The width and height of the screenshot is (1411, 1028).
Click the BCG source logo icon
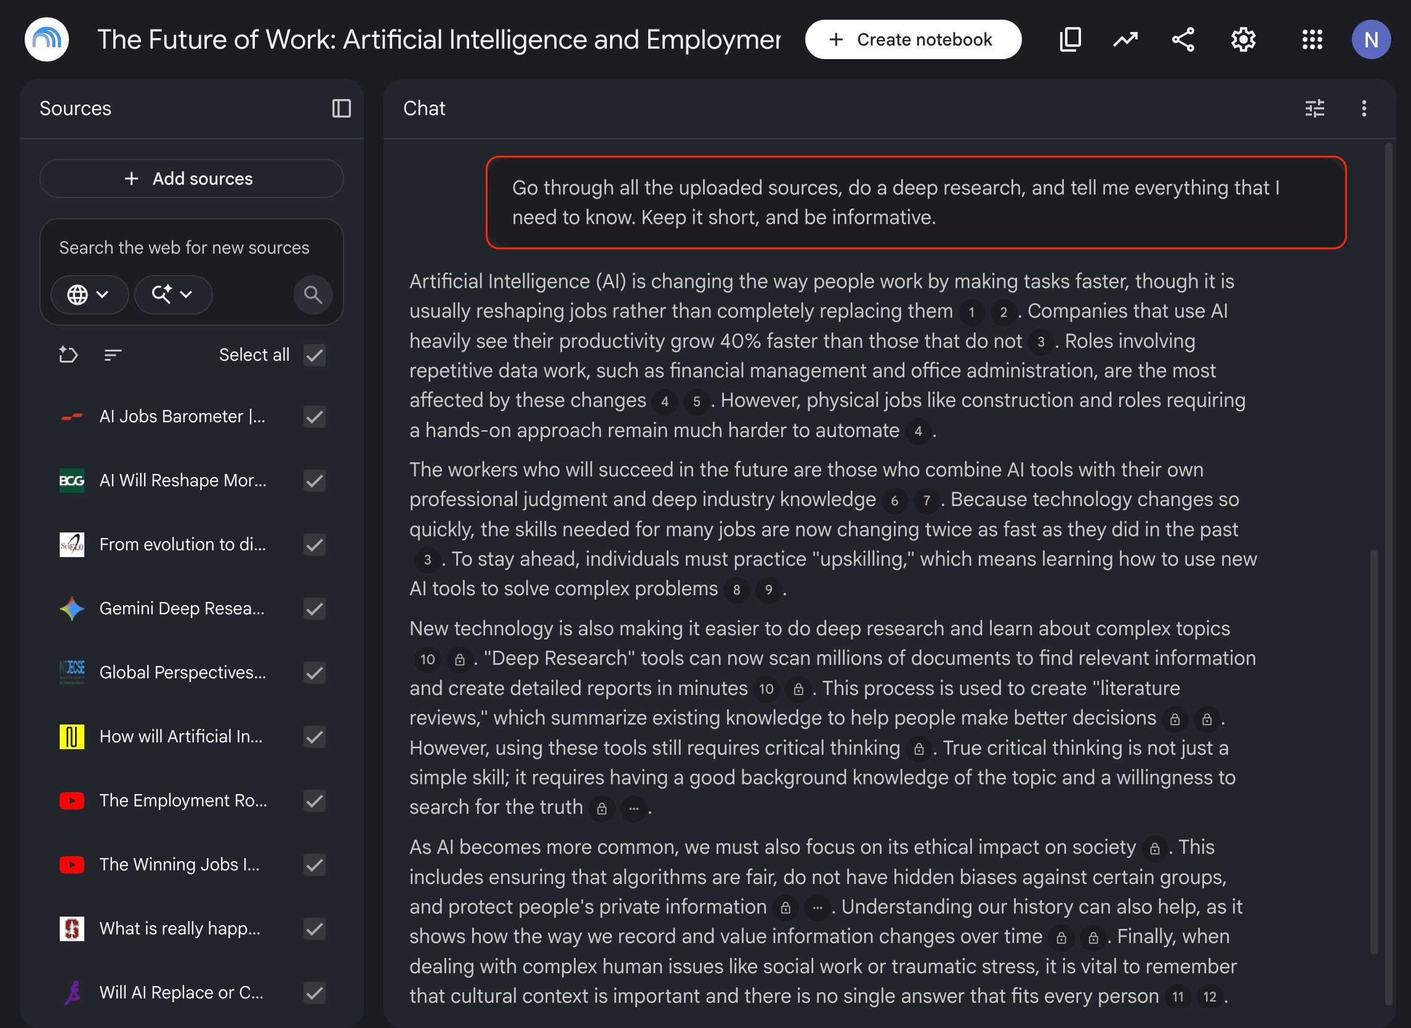[71, 480]
